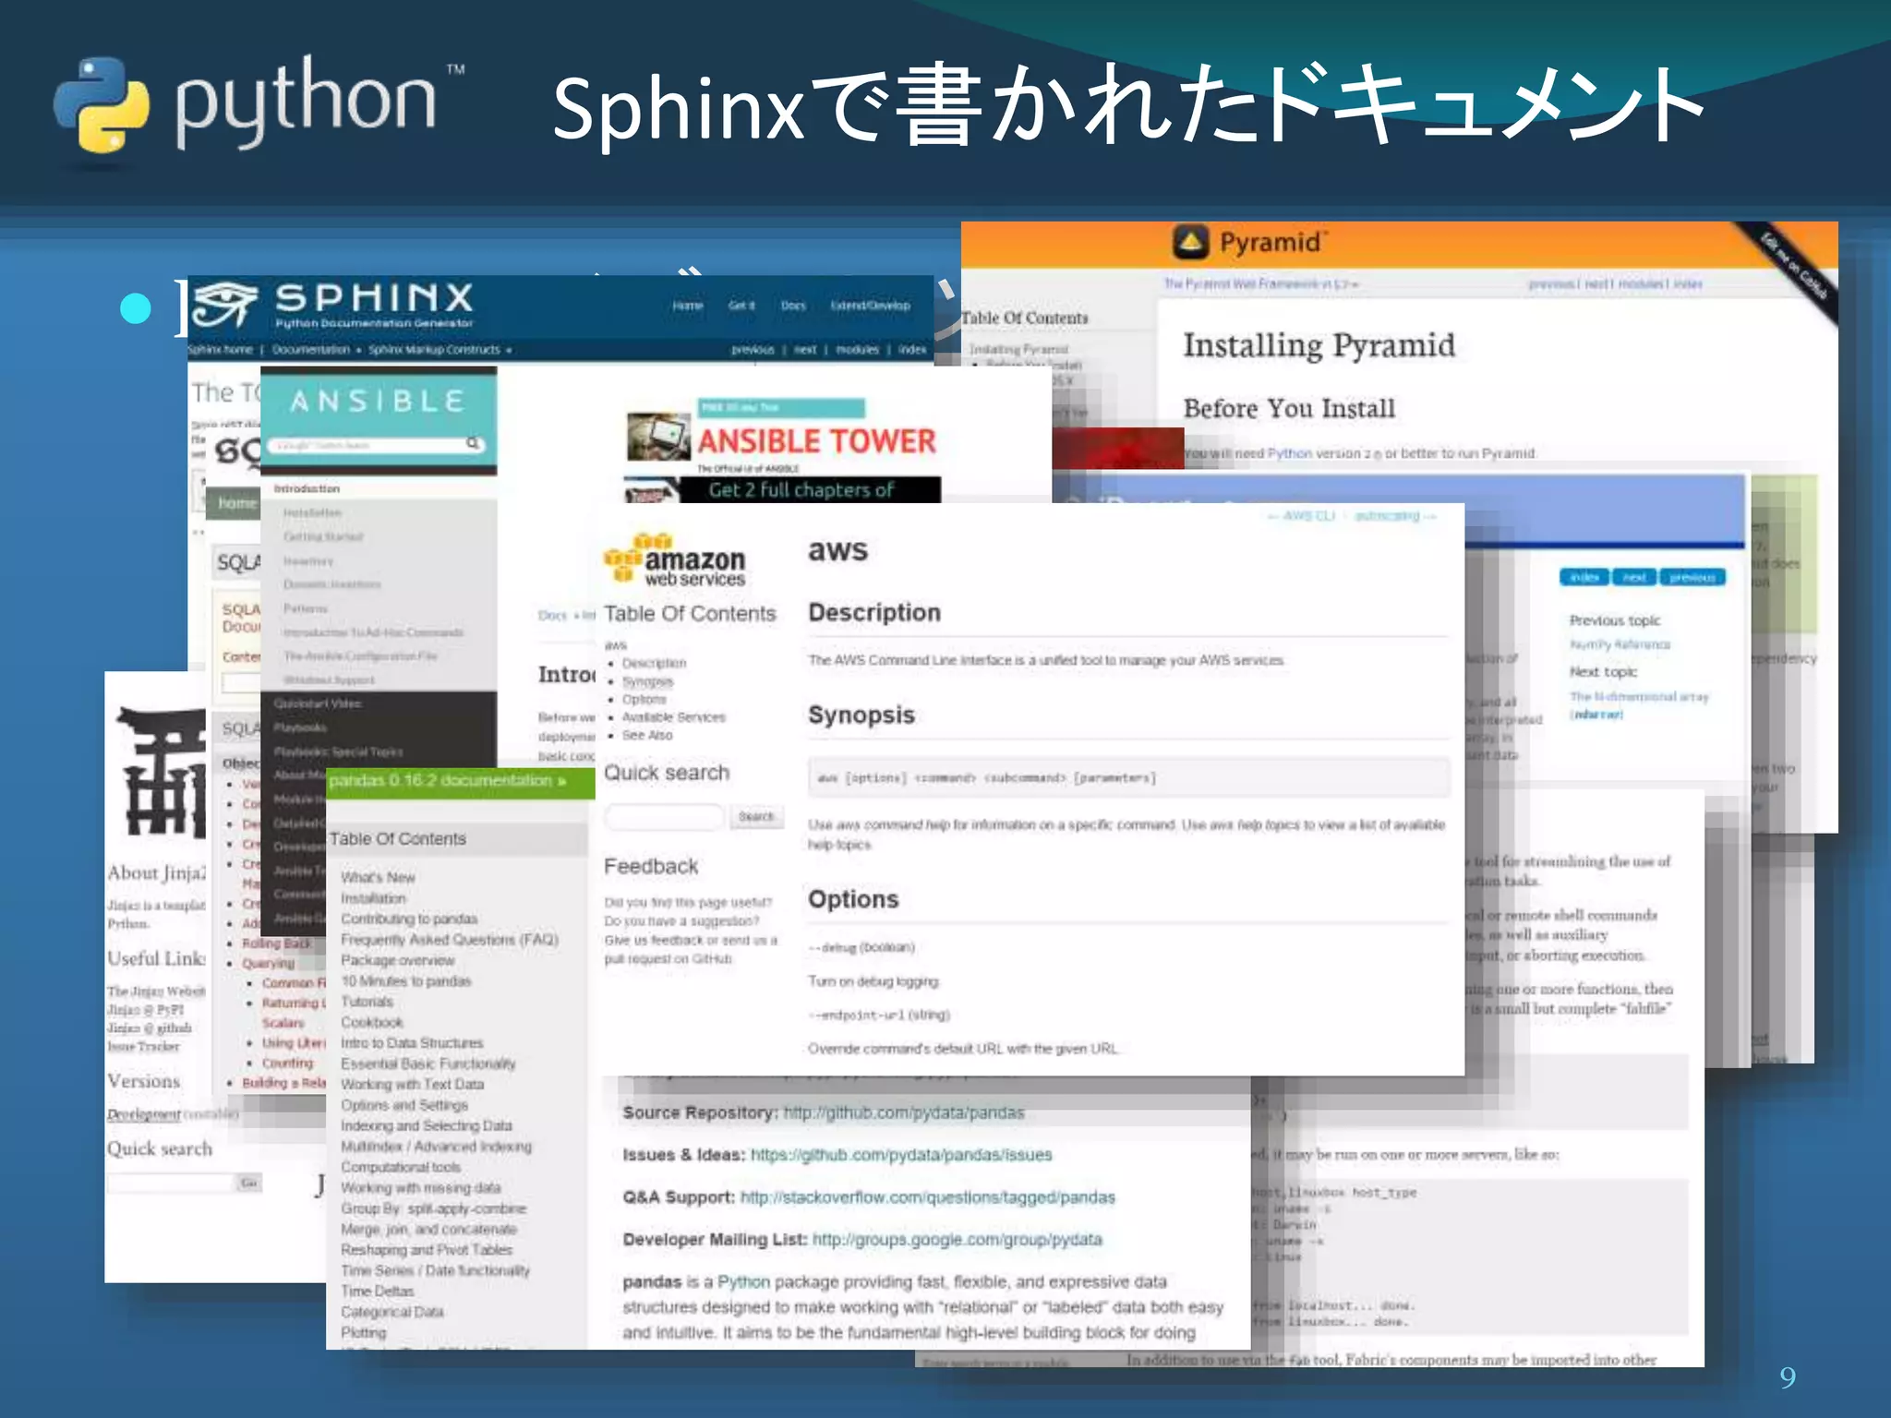
Task: Click Options in AWS table of contents
Action: coord(644,700)
